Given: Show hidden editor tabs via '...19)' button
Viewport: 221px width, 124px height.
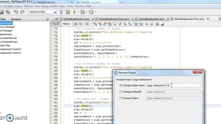Looking at the screenshot, I should point(55,19).
